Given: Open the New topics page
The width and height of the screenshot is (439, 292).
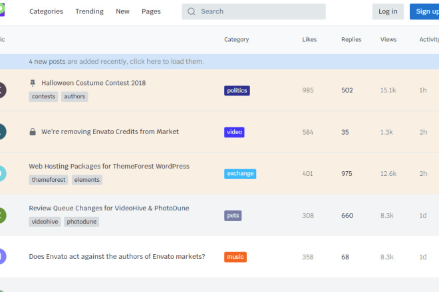Looking at the screenshot, I should [122, 11].
